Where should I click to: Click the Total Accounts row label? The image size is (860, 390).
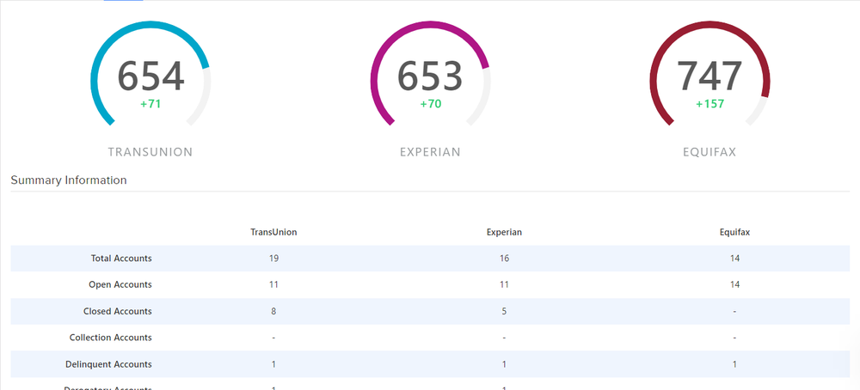pos(121,259)
